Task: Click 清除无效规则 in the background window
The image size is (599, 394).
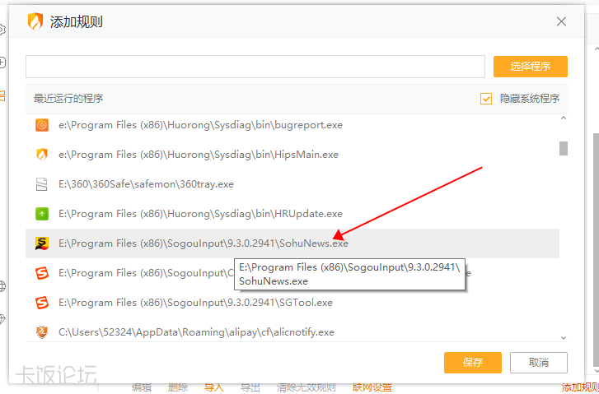Action: click(x=306, y=388)
